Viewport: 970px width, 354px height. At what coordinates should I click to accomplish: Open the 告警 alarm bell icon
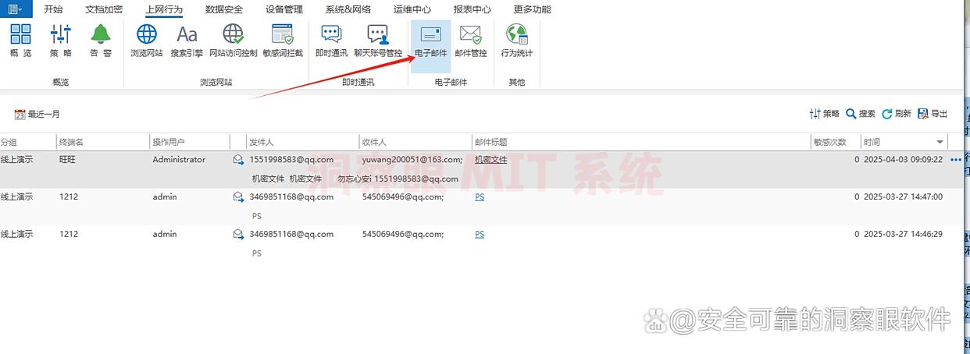point(101,41)
